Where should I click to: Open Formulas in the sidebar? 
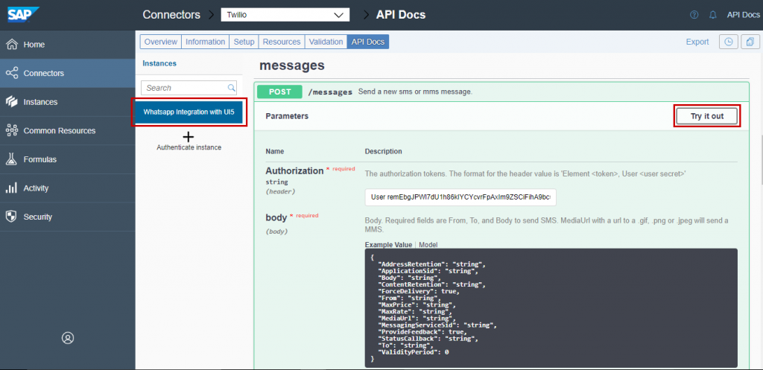pyautogui.click(x=68, y=159)
